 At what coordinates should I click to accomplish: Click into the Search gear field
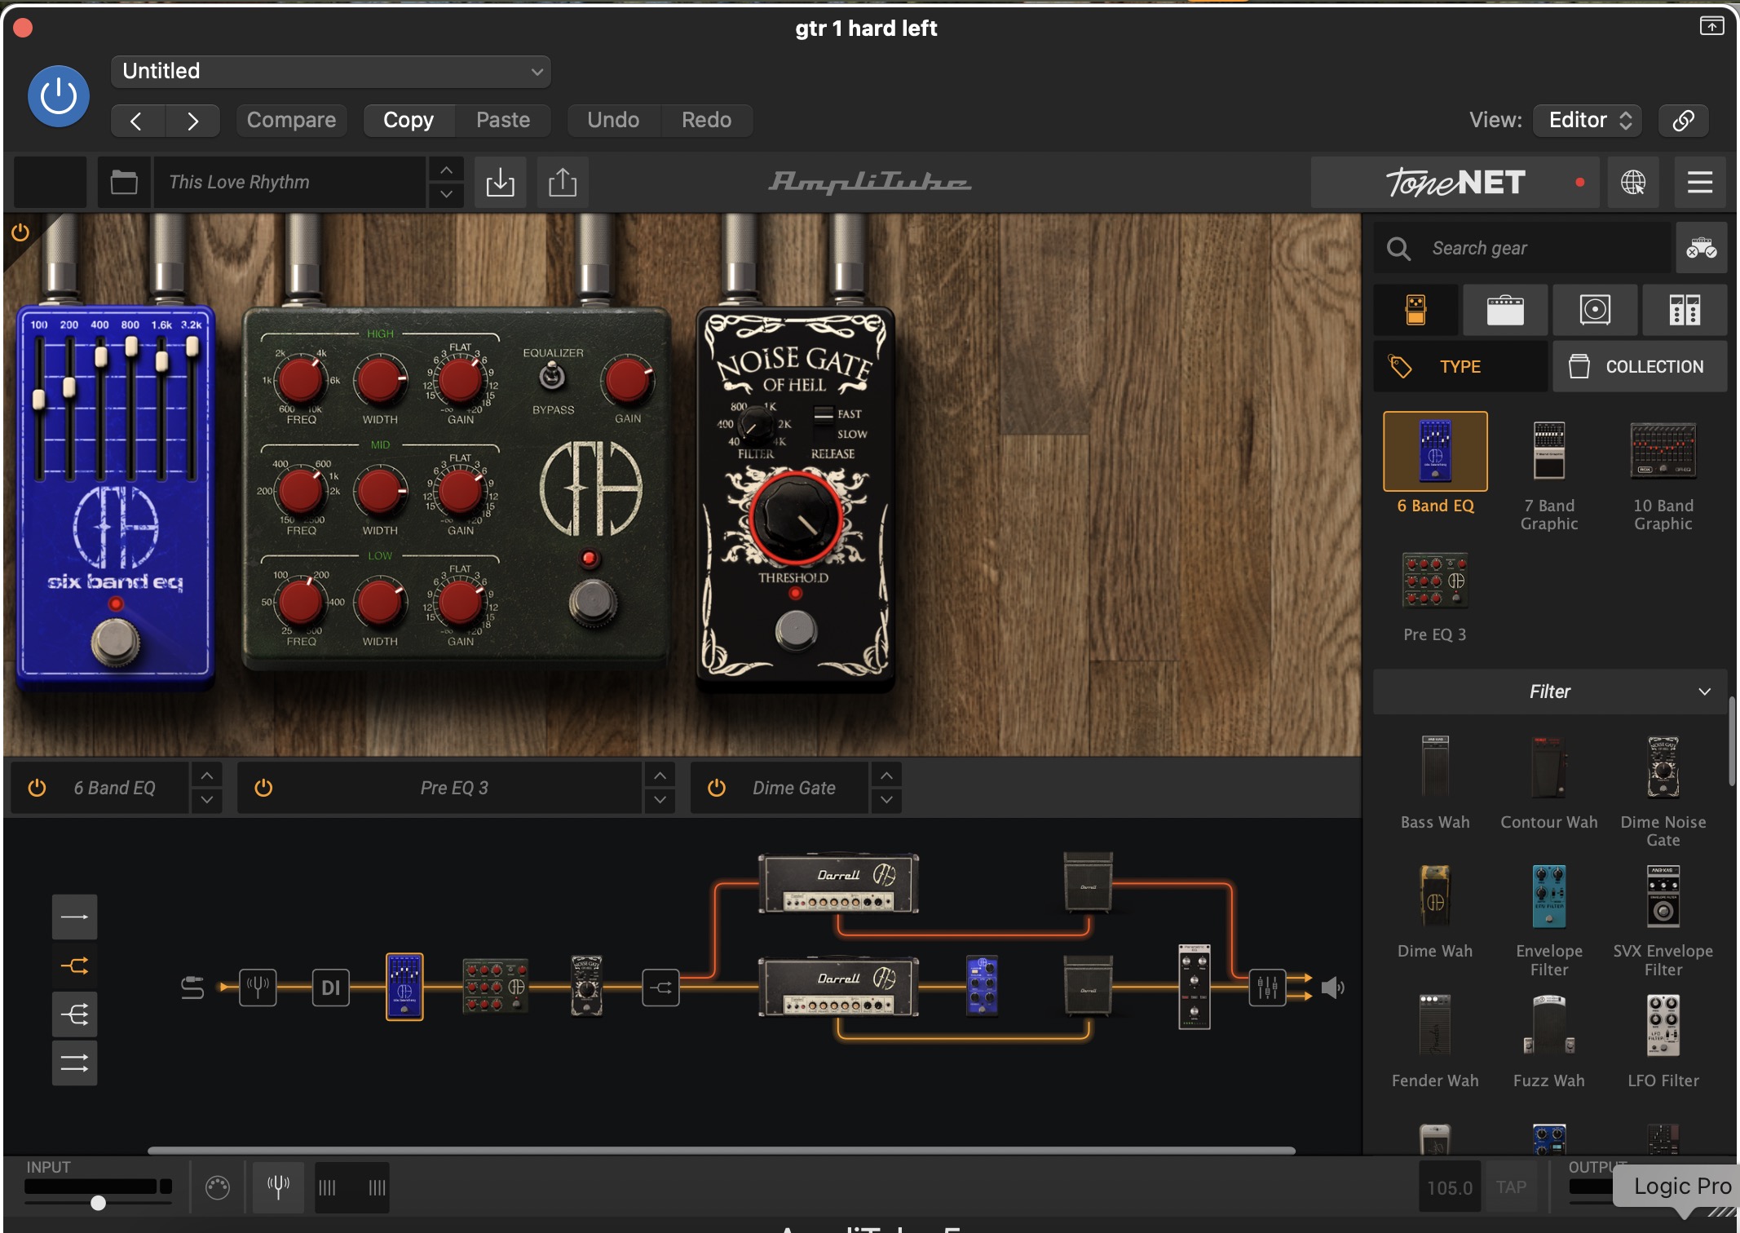click(1523, 248)
